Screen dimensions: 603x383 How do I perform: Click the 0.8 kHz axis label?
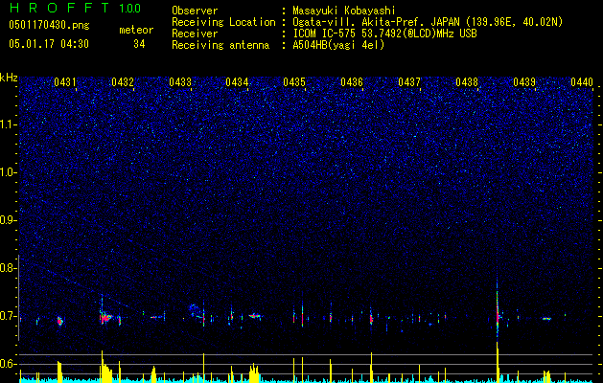(x=9, y=268)
